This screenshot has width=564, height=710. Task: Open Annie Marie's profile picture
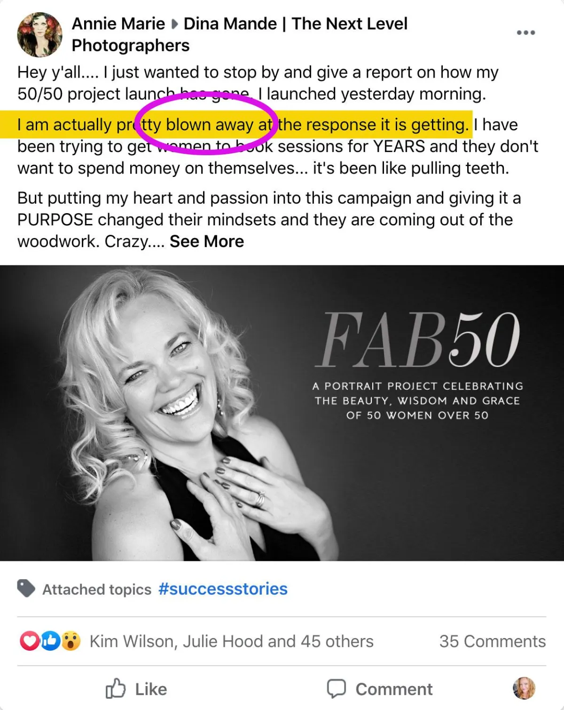(x=39, y=35)
